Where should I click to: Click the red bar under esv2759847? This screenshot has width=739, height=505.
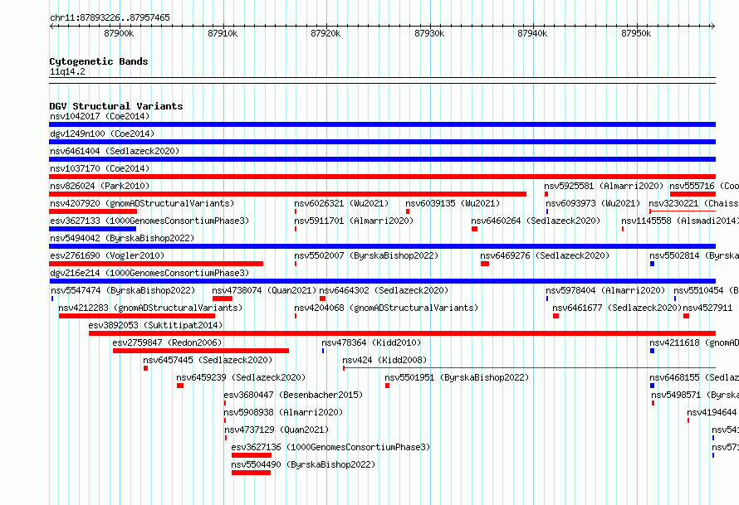(x=201, y=351)
